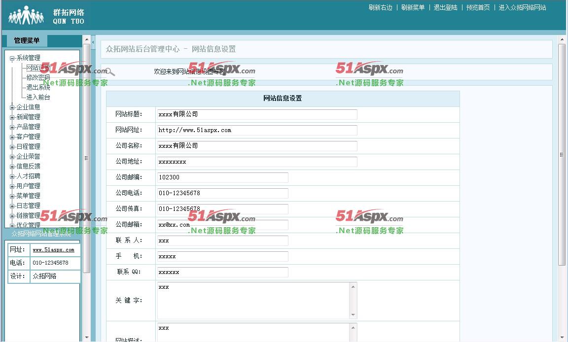Focus the 联系人 input field

[x=223, y=240]
